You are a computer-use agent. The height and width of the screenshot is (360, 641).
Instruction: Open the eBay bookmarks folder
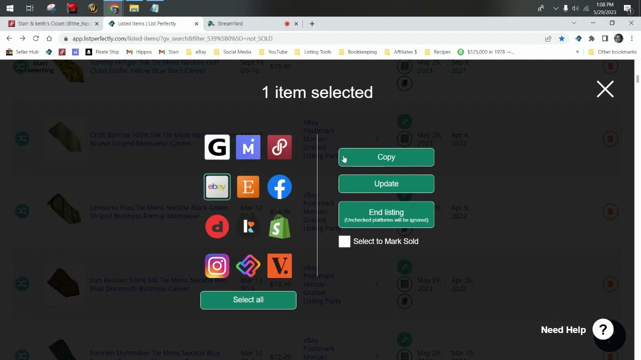[x=196, y=51]
